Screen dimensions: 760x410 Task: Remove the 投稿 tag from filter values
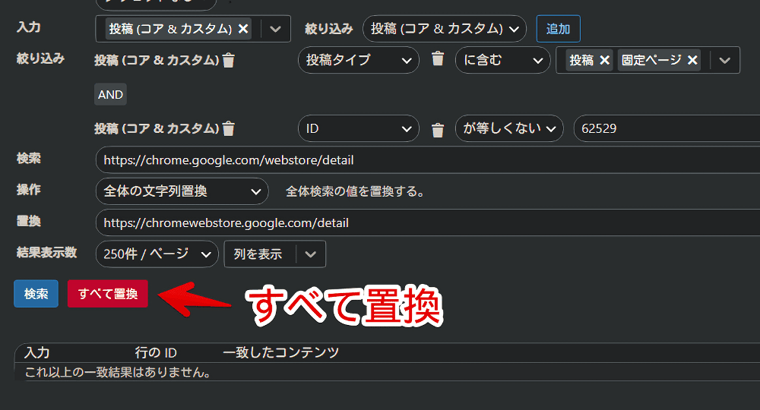click(x=604, y=60)
